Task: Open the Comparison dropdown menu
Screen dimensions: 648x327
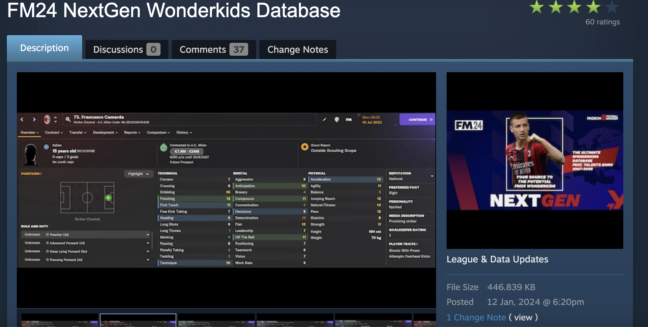Action: click(x=158, y=133)
